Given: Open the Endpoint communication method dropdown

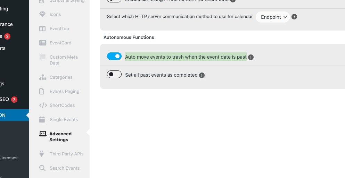Looking at the screenshot, I should coord(273,17).
